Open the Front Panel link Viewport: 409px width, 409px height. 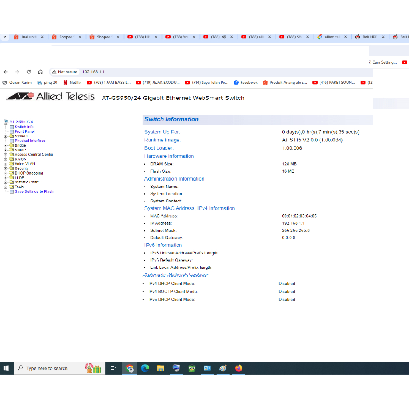click(x=24, y=131)
